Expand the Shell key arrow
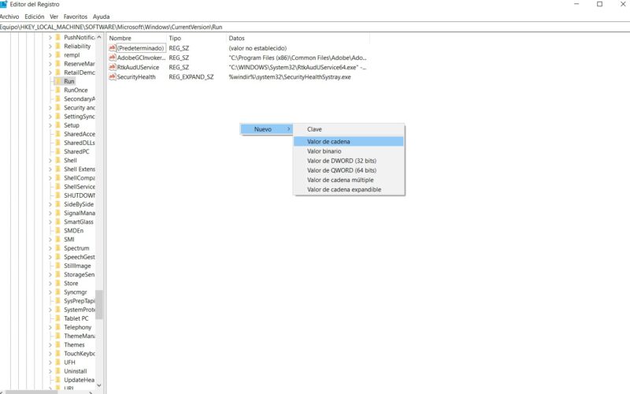This screenshot has width=630, height=394. (50, 160)
